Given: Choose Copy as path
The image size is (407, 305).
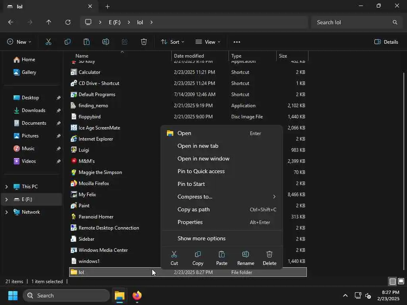Looking at the screenshot, I should [x=222, y=209].
